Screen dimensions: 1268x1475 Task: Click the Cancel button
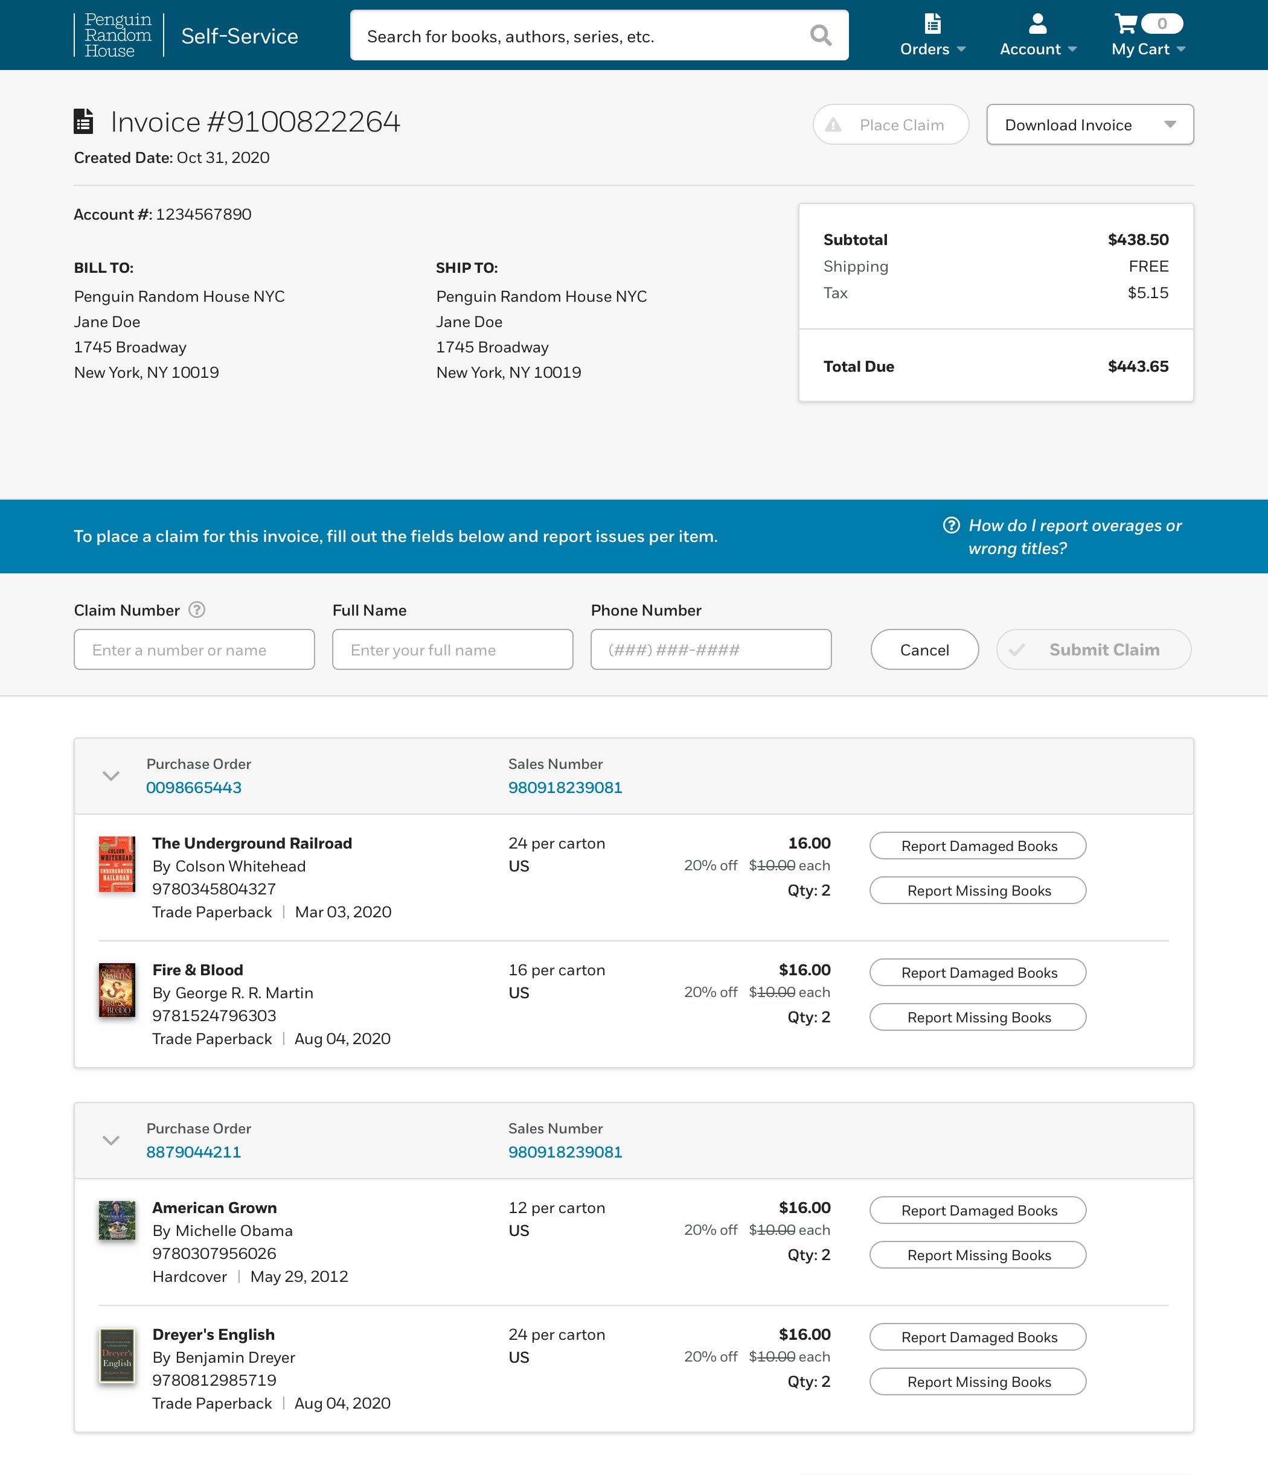pyautogui.click(x=924, y=649)
